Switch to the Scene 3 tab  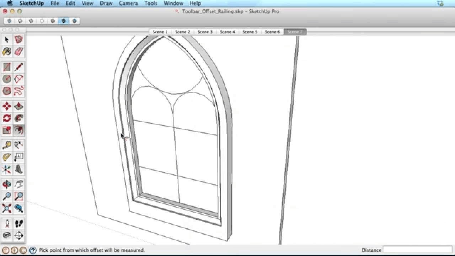(205, 32)
